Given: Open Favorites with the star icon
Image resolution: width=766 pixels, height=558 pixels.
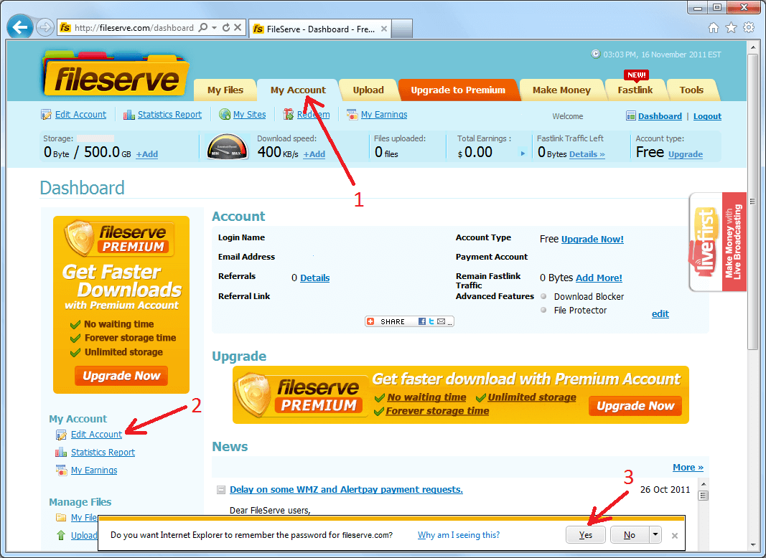Looking at the screenshot, I should click(731, 28).
